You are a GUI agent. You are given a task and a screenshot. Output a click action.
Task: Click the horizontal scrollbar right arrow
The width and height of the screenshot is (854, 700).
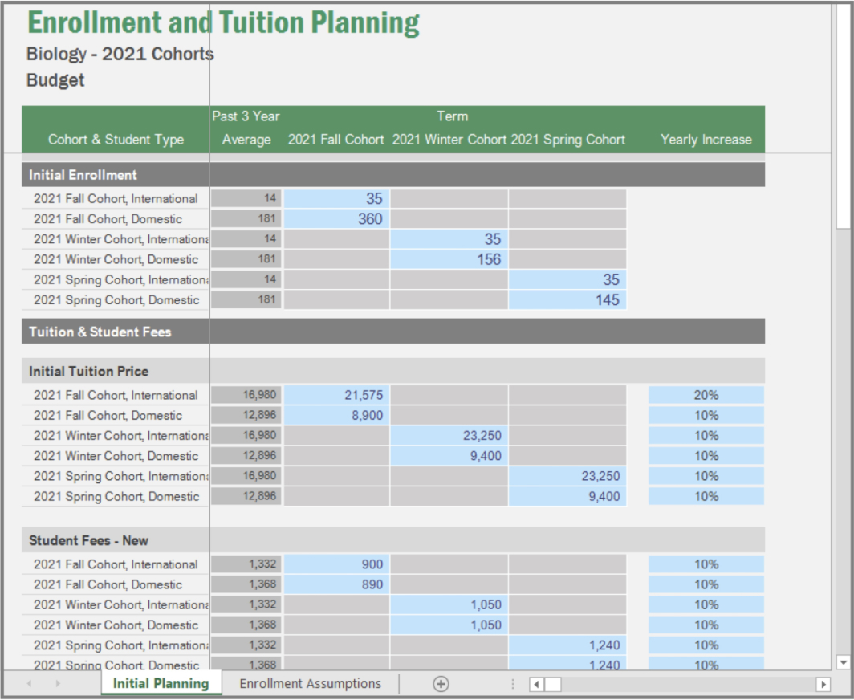(x=823, y=685)
